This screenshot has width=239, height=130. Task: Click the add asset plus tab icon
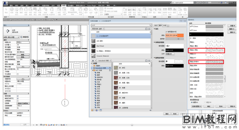click(x=168, y=26)
